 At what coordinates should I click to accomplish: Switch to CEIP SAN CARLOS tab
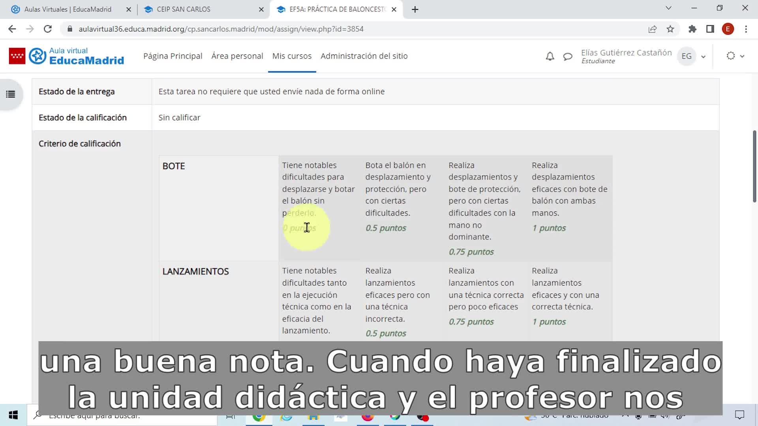[184, 9]
